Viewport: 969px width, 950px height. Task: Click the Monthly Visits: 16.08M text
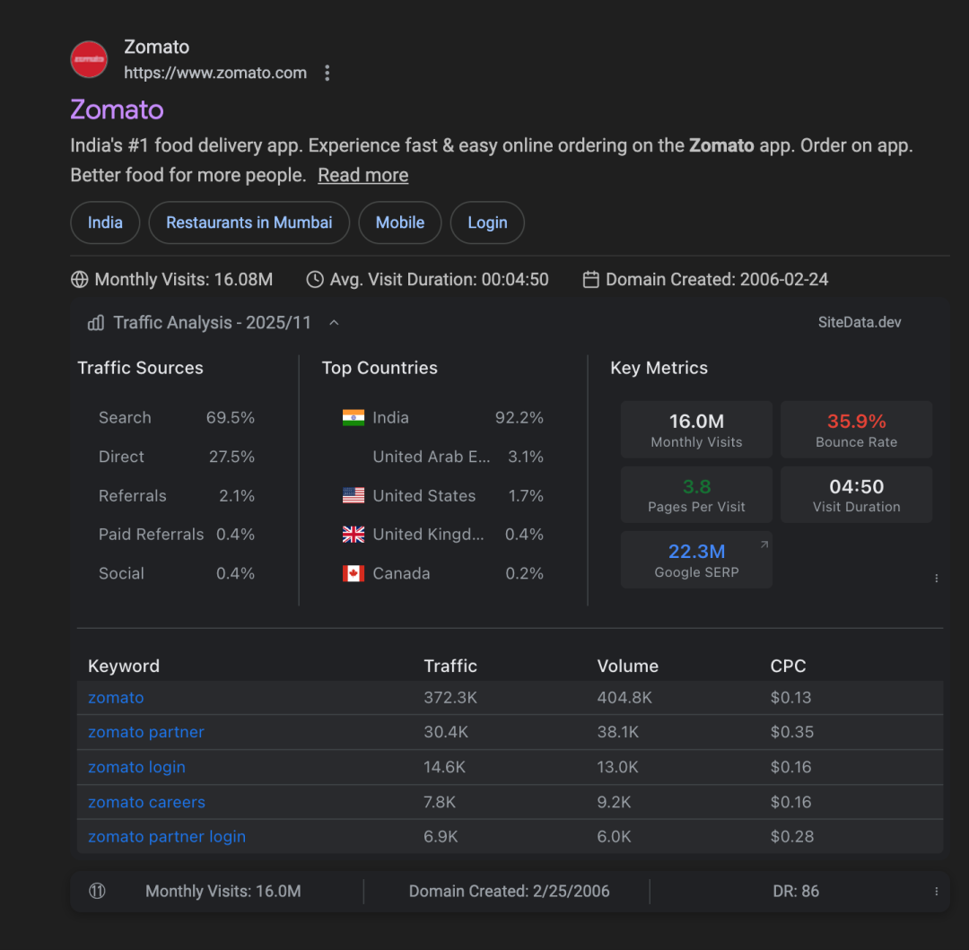pyautogui.click(x=184, y=279)
